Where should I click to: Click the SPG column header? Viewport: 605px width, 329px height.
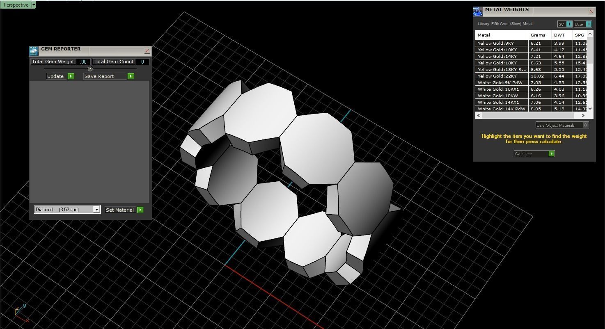[x=580, y=35]
